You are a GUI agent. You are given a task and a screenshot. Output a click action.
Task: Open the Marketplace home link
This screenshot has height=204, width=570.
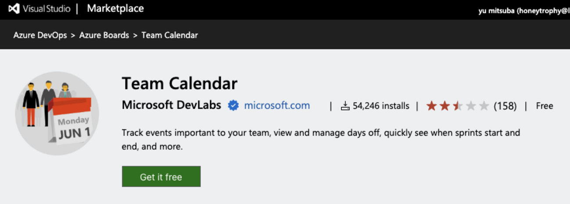pos(115,9)
